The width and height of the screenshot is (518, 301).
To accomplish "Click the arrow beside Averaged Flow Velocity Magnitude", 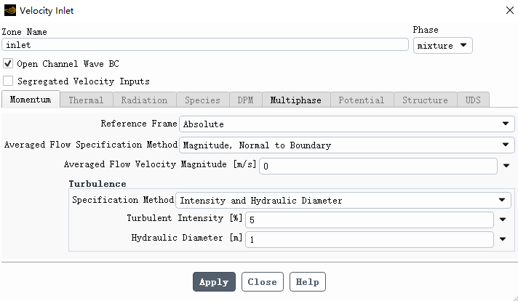I will tap(506, 166).
